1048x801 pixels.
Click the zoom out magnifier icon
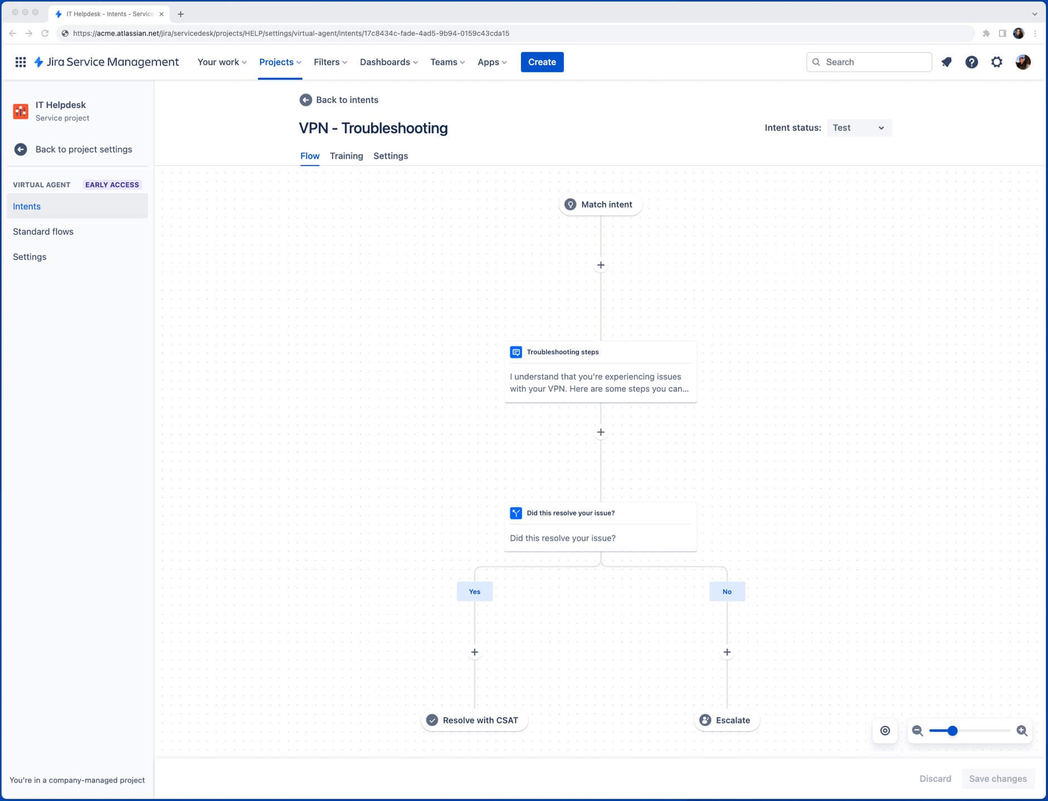(x=917, y=730)
